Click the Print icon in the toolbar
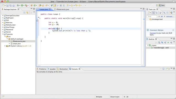 [13, 5]
